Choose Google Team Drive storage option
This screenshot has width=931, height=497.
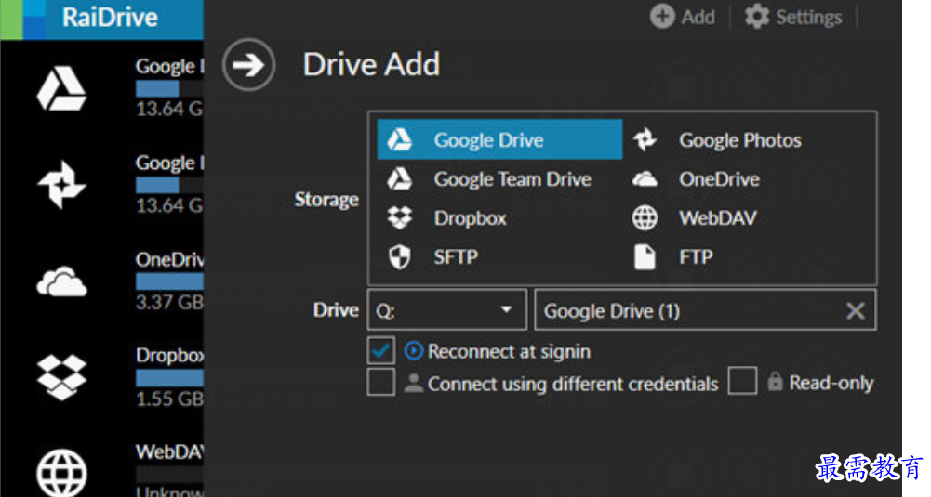(x=500, y=179)
